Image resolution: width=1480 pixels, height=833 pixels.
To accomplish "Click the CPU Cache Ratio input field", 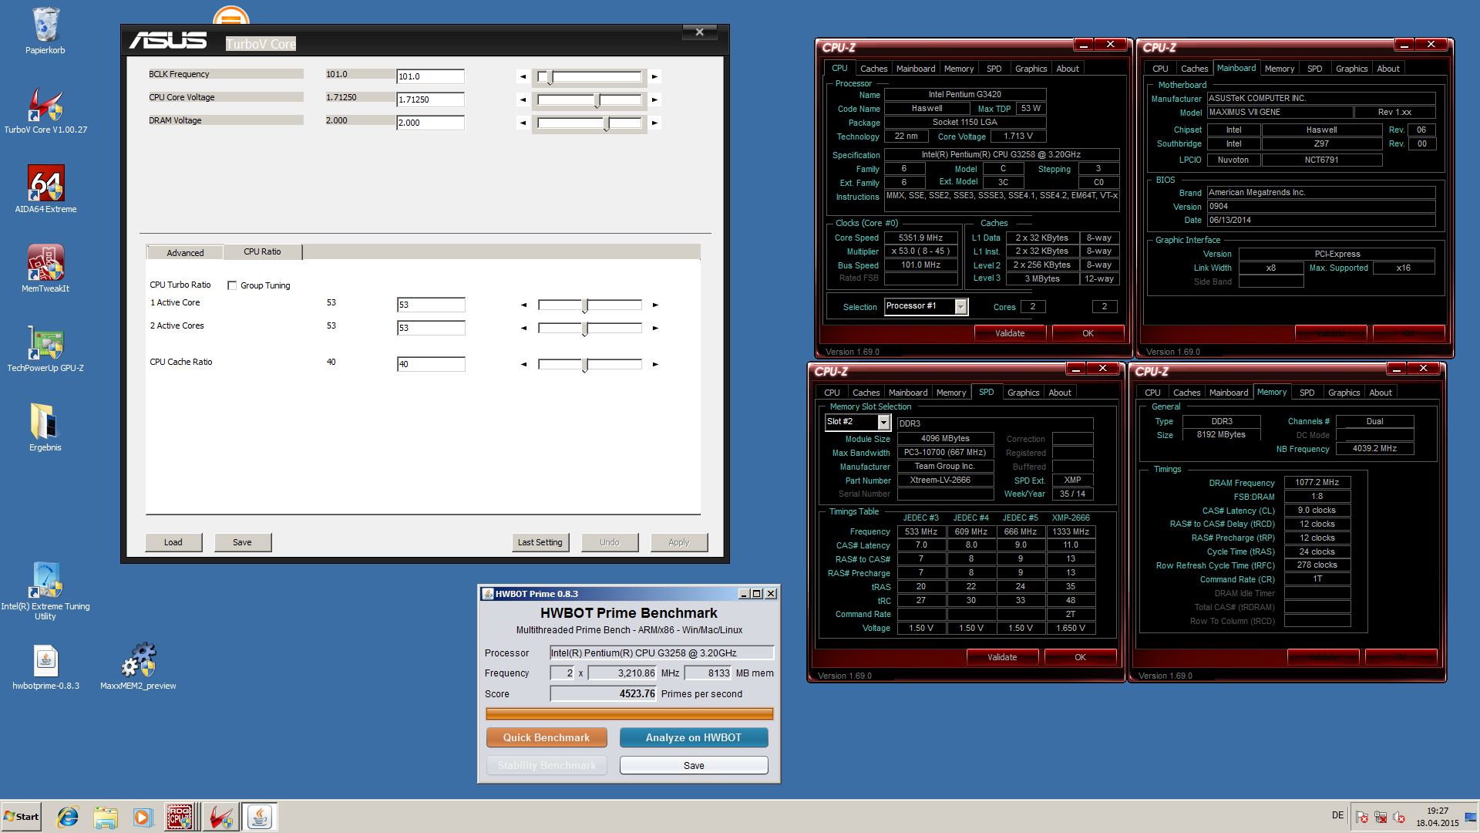I will point(431,364).
